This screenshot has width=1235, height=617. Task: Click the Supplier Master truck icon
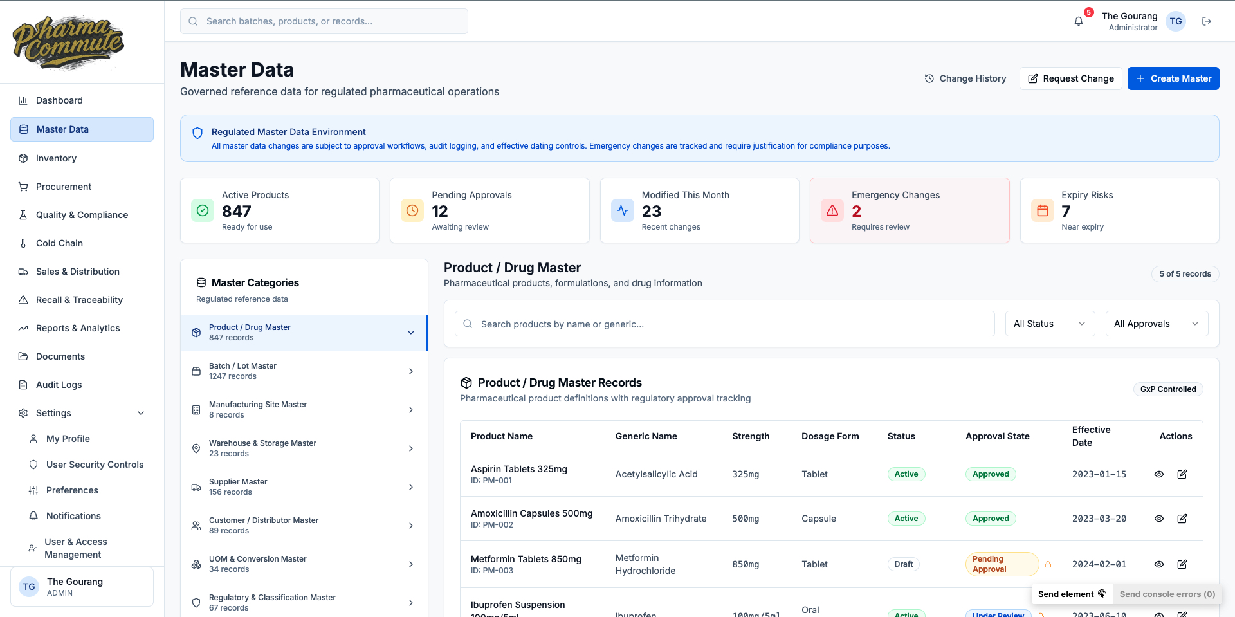[x=196, y=487]
